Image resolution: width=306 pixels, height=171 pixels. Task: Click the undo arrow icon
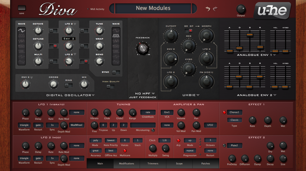click(x=208, y=9)
